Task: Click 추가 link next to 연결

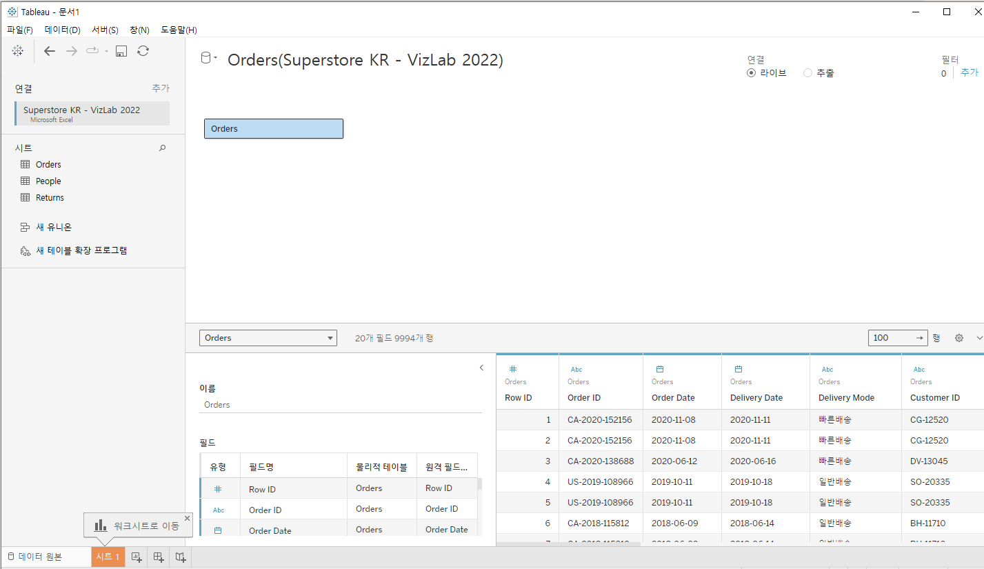Action: tap(161, 88)
